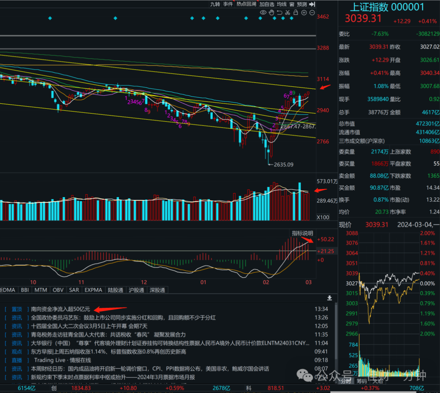Click the 窗 window button

pos(292,4)
